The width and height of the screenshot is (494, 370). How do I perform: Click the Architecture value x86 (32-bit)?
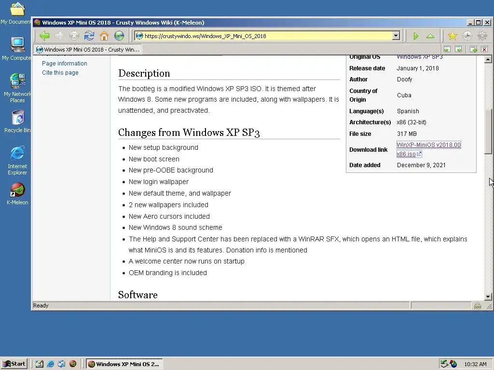[x=412, y=122]
